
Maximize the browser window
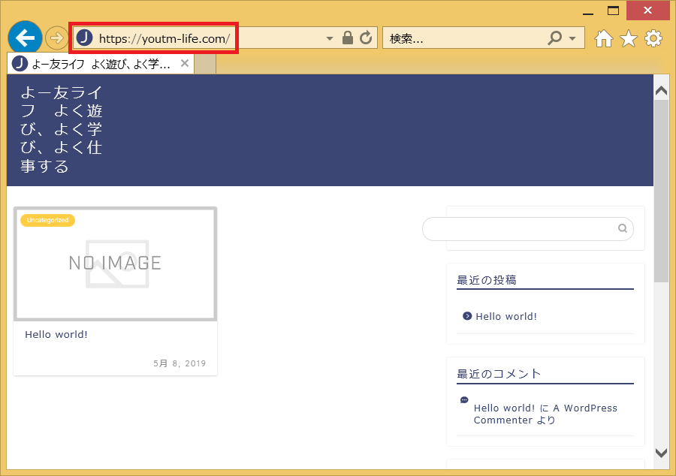pyautogui.click(x=613, y=11)
